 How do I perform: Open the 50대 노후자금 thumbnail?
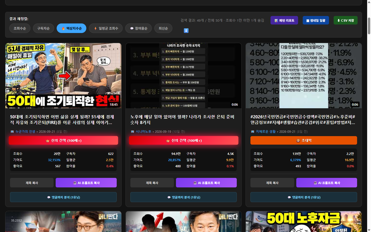[304, 222]
